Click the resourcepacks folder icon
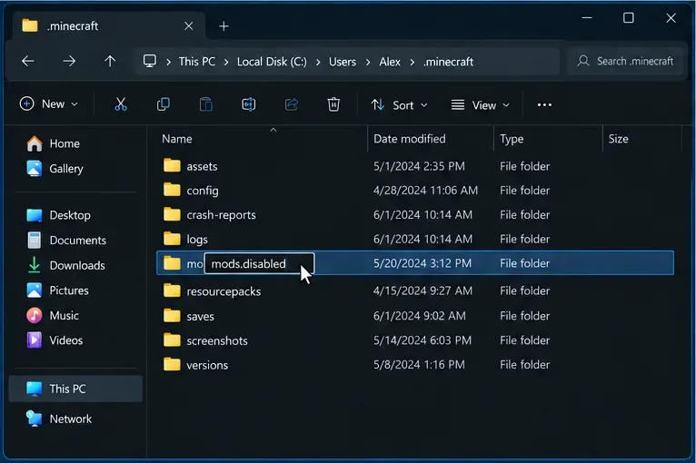 172,291
